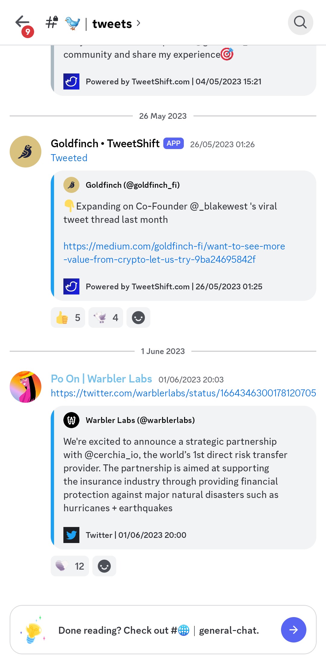Expand the tweets channel details chevron
The width and height of the screenshot is (326, 670).
(139, 23)
